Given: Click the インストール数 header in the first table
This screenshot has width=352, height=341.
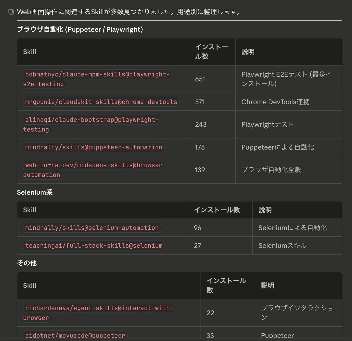Looking at the screenshot, I should (x=211, y=52).
